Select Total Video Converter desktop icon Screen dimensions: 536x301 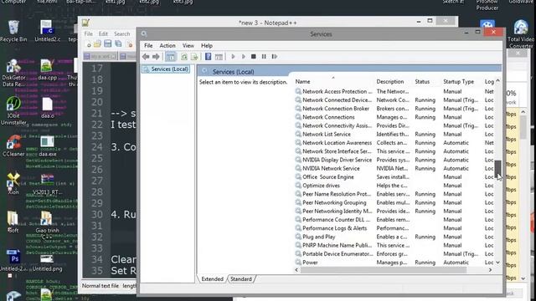coord(521,34)
